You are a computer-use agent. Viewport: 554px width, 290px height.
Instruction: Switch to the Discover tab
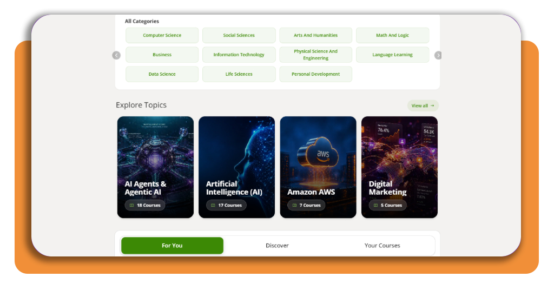277,246
